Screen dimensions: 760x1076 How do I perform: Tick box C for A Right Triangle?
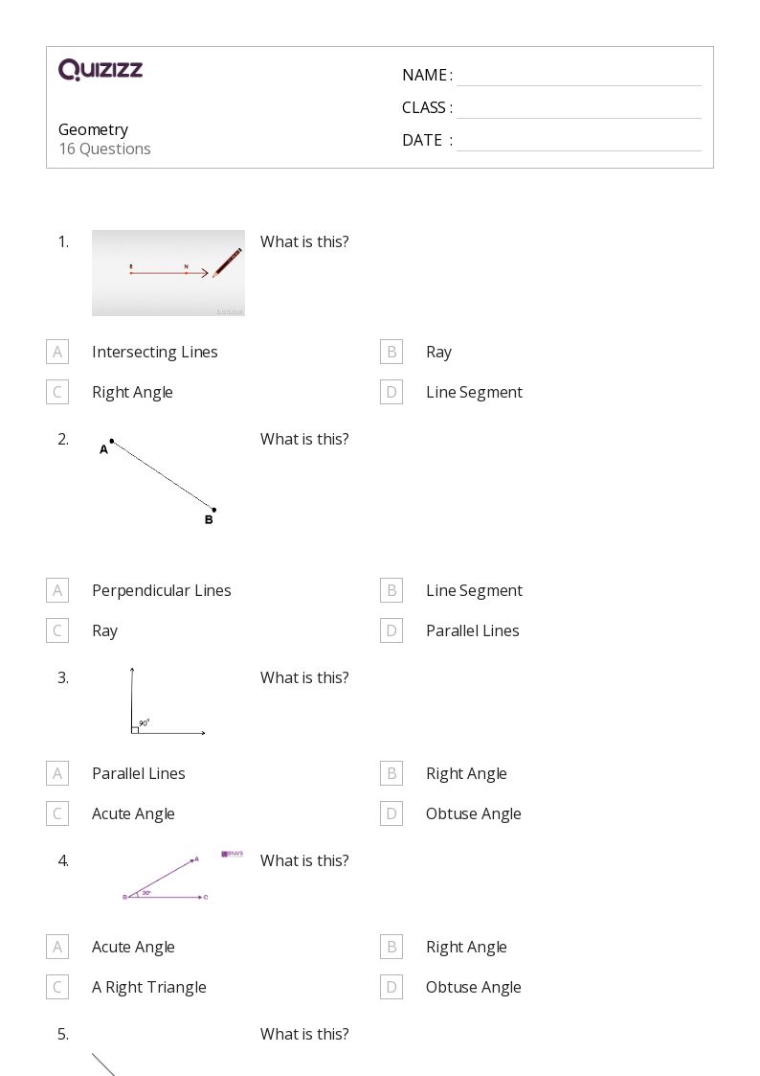(x=57, y=987)
